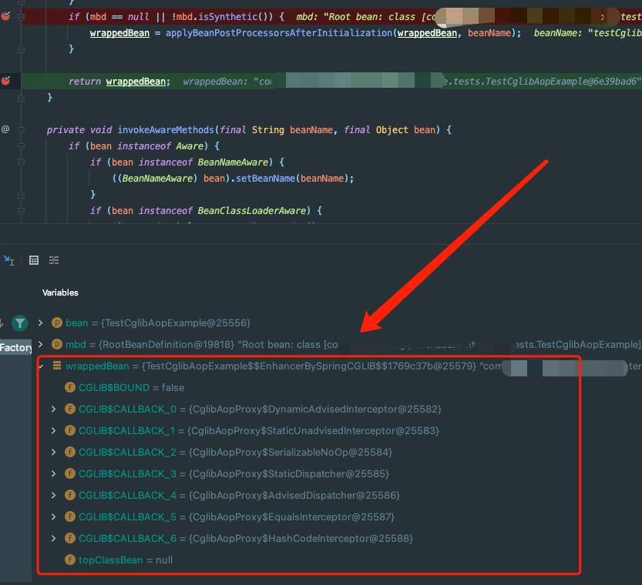The image size is (642, 585).
Task: Select StaticUnadvisedInterceptor@25583 value text
Action: (313, 431)
